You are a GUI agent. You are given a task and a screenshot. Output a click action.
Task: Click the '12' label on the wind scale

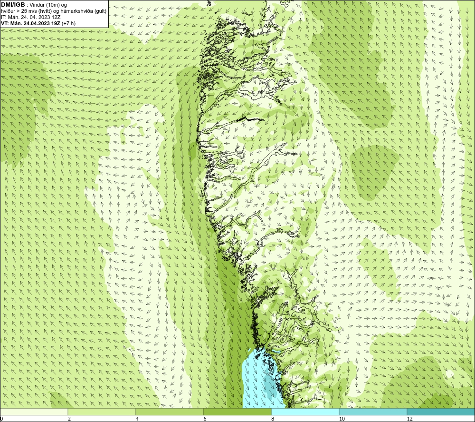pos(409,419)
